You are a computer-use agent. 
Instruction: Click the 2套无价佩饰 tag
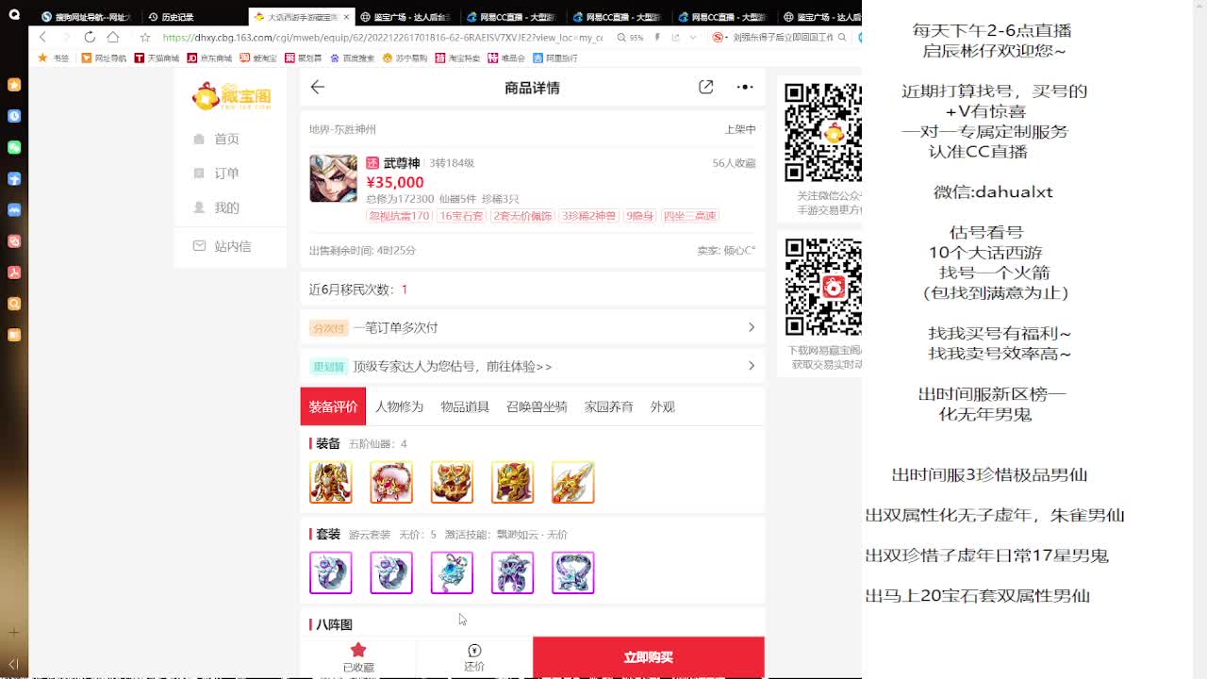point(522,216)
